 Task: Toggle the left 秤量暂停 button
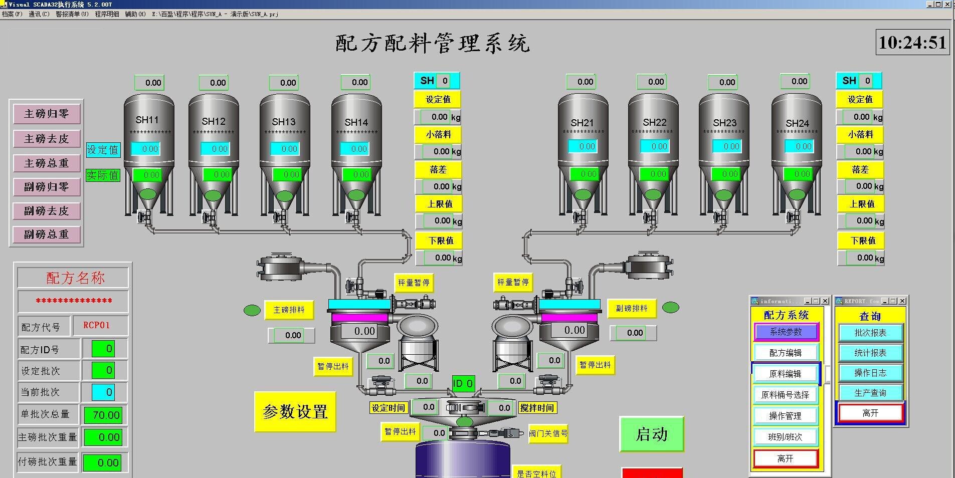[x=414, y=283]
